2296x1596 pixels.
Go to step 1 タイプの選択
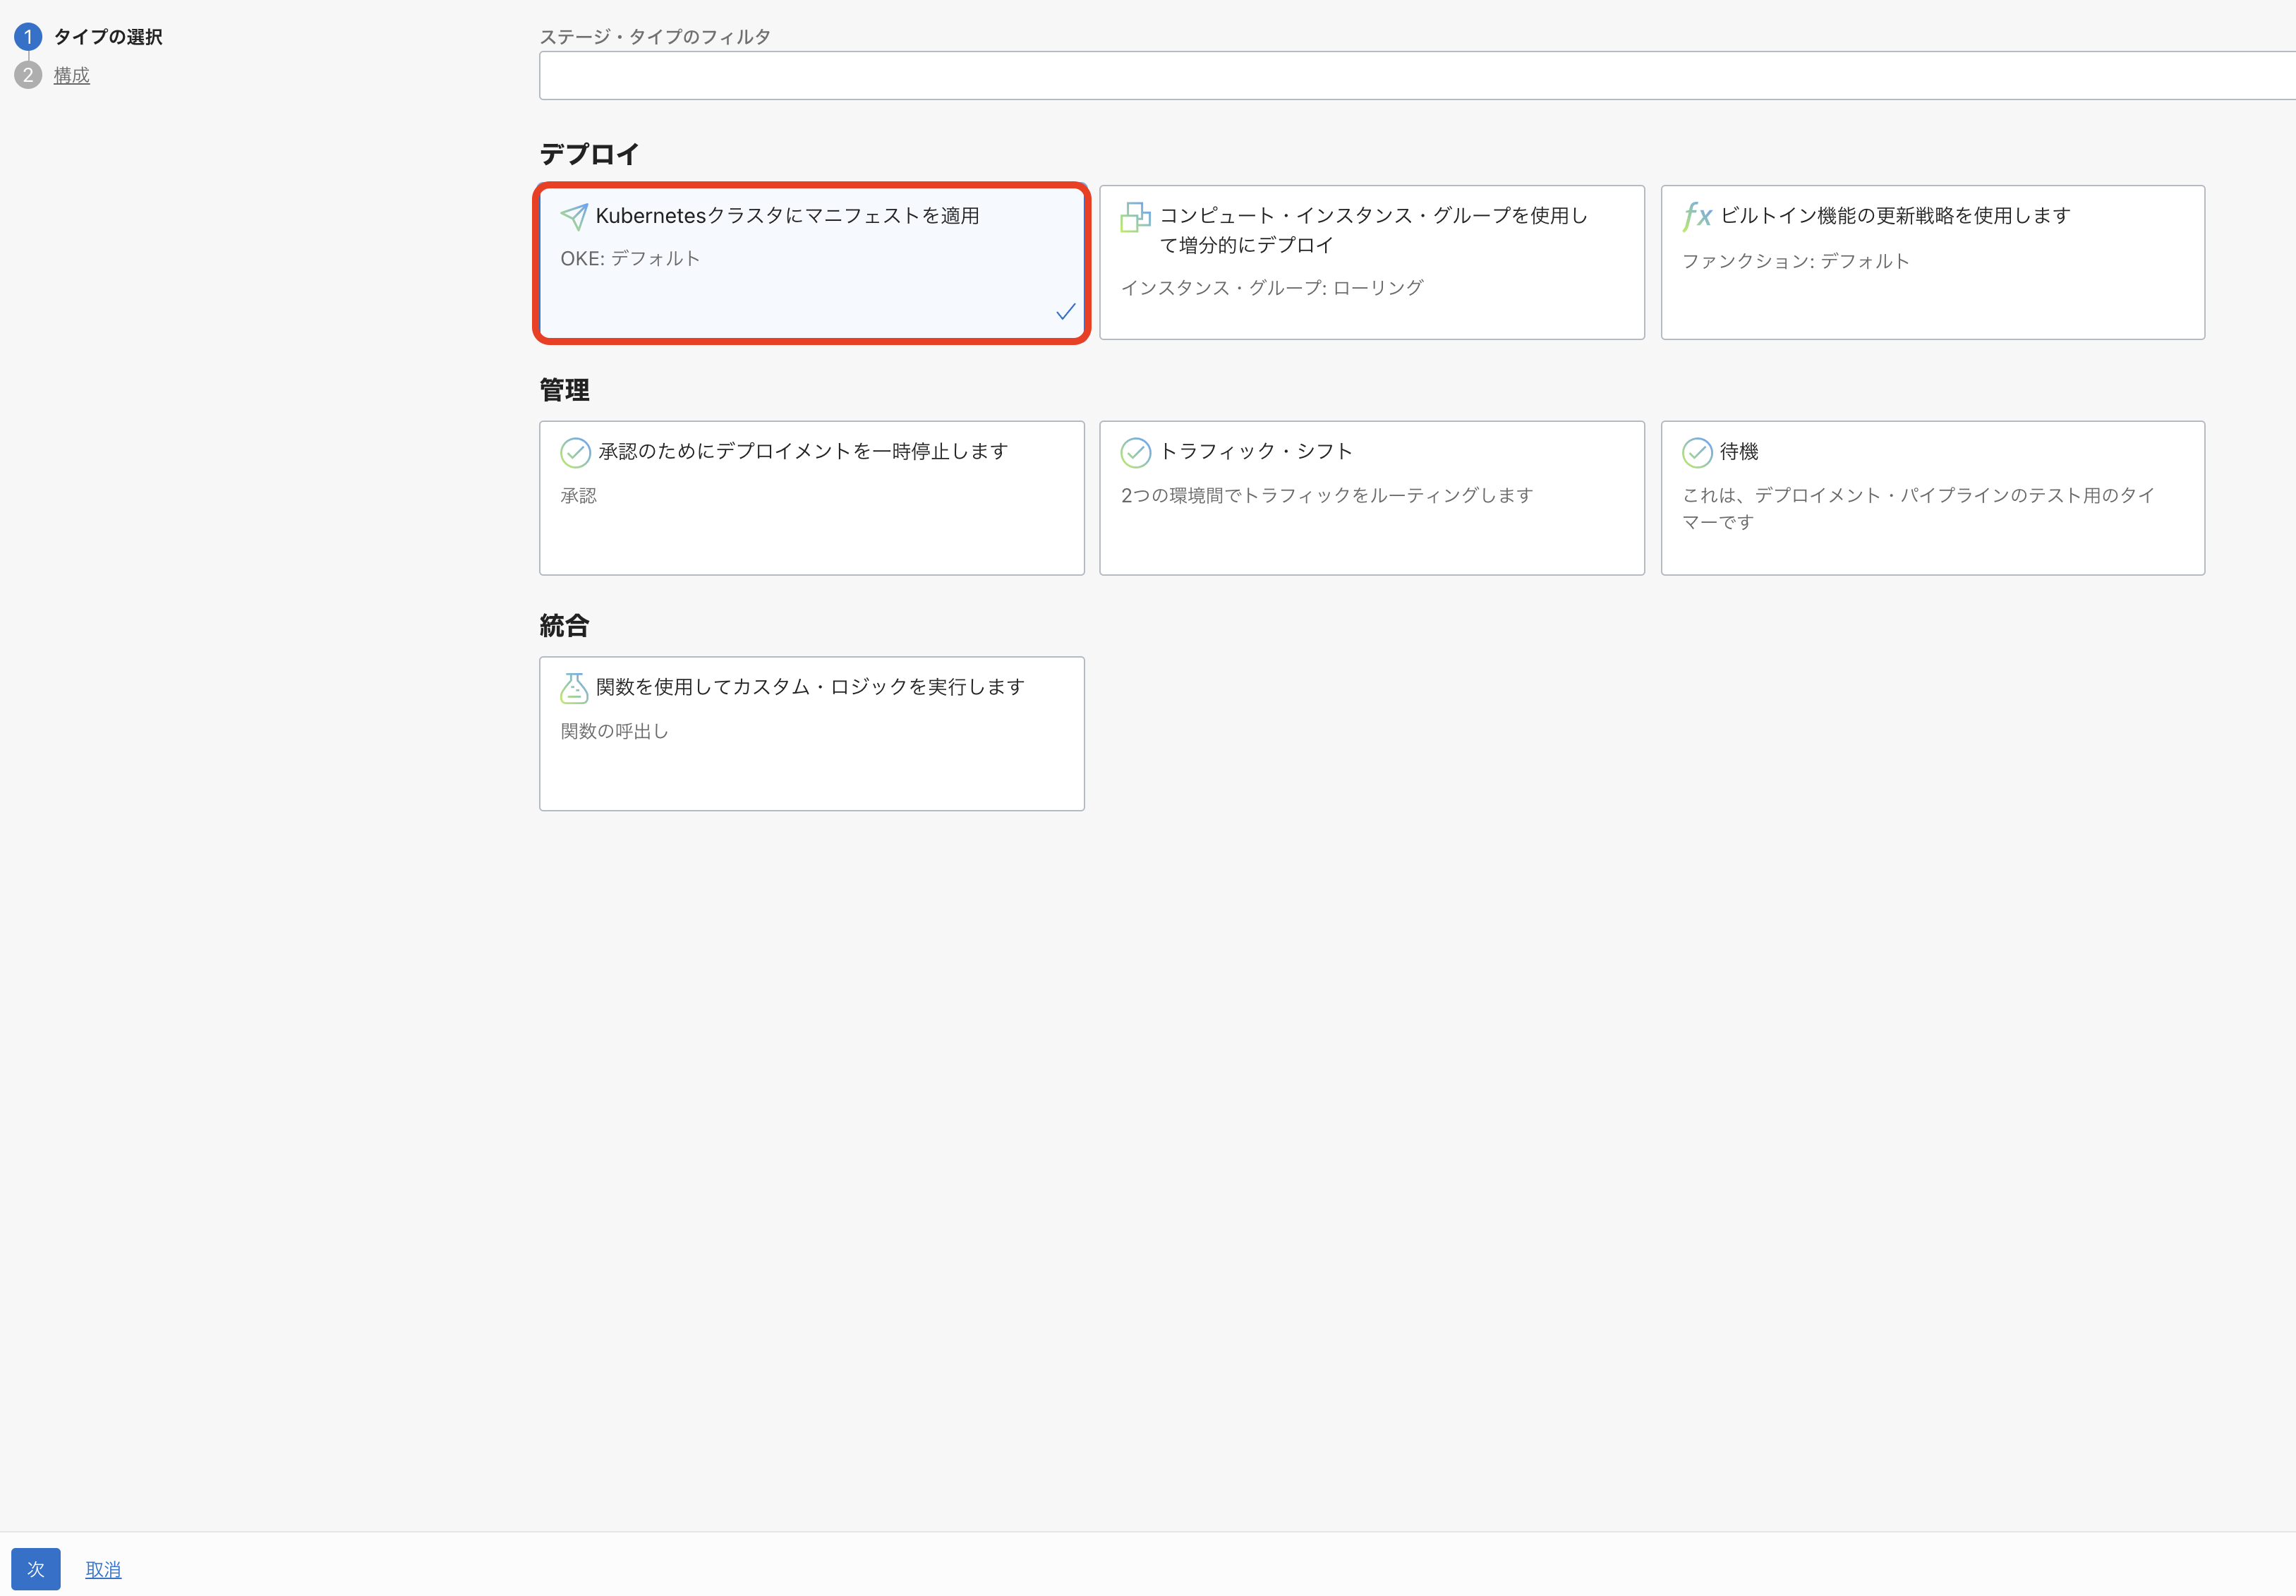(107, 37)
